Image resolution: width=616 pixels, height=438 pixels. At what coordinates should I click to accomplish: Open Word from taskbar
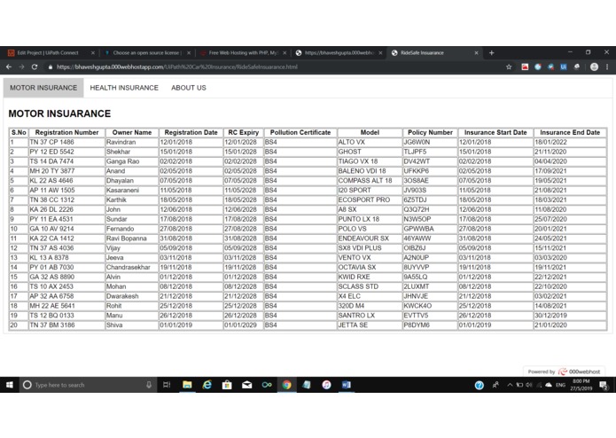346,385
